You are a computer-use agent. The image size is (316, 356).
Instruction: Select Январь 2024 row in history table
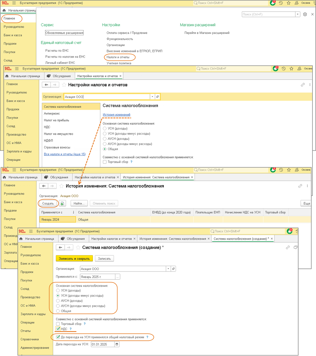click(175, 220)
